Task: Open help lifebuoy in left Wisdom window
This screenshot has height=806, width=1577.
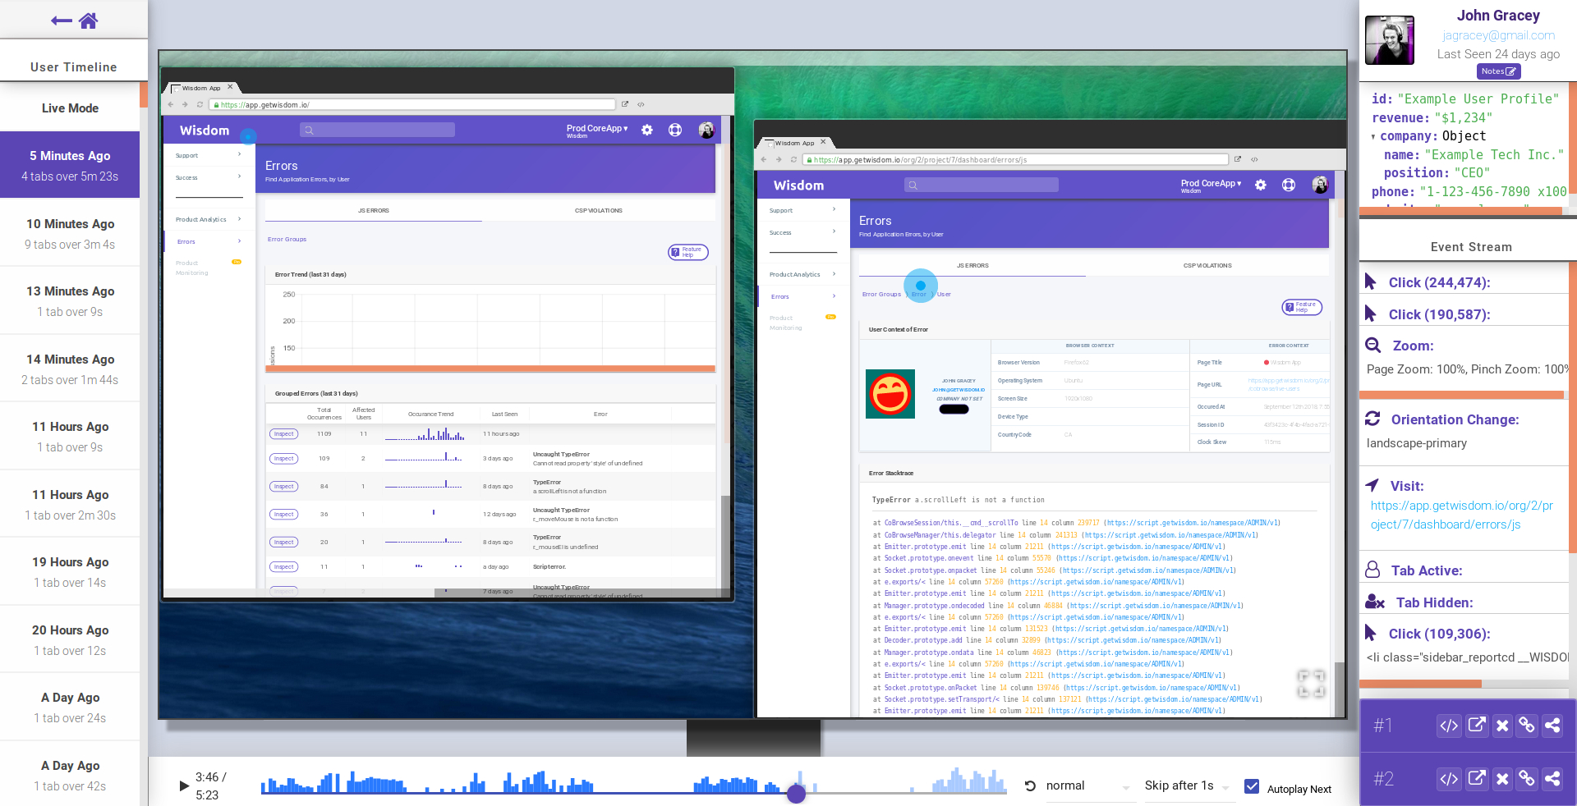Action: (x=675, y=130)
